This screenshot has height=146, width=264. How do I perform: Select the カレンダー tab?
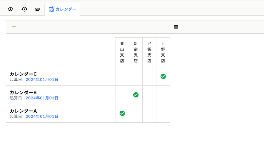pos(62,9)
